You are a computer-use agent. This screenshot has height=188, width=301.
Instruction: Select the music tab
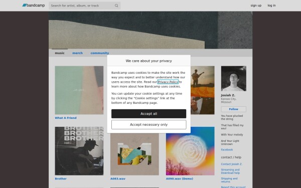click(60, 53)
